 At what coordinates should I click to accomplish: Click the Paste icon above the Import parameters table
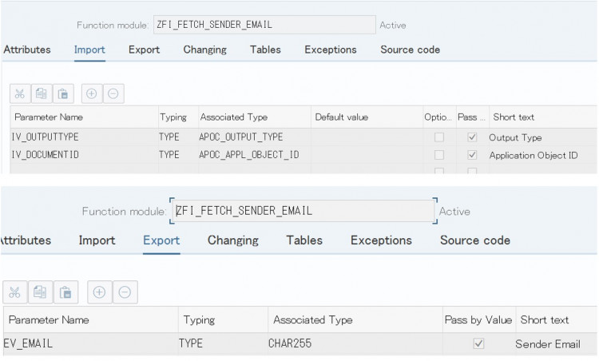tap(62, 93)
